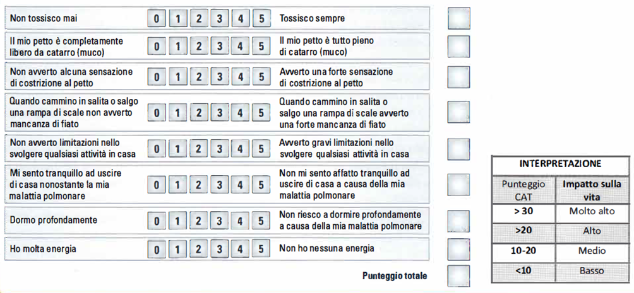The image size is (634, 293).
Task: Choose score 4 on the Ho molta energia row
Action: pyautogui.click(x=240, y=249)
